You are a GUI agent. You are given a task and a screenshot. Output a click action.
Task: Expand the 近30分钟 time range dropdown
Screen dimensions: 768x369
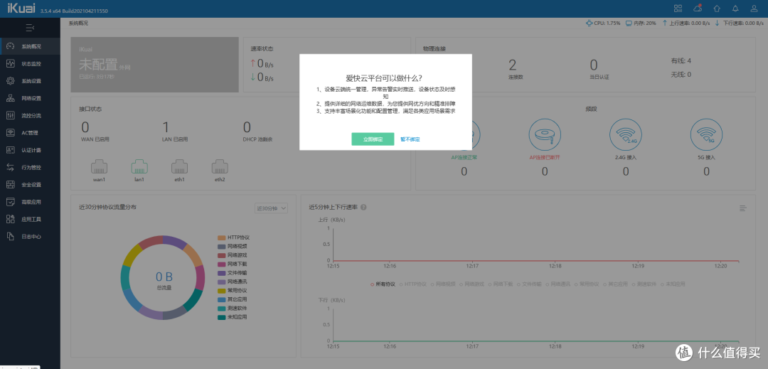(272, 208)
